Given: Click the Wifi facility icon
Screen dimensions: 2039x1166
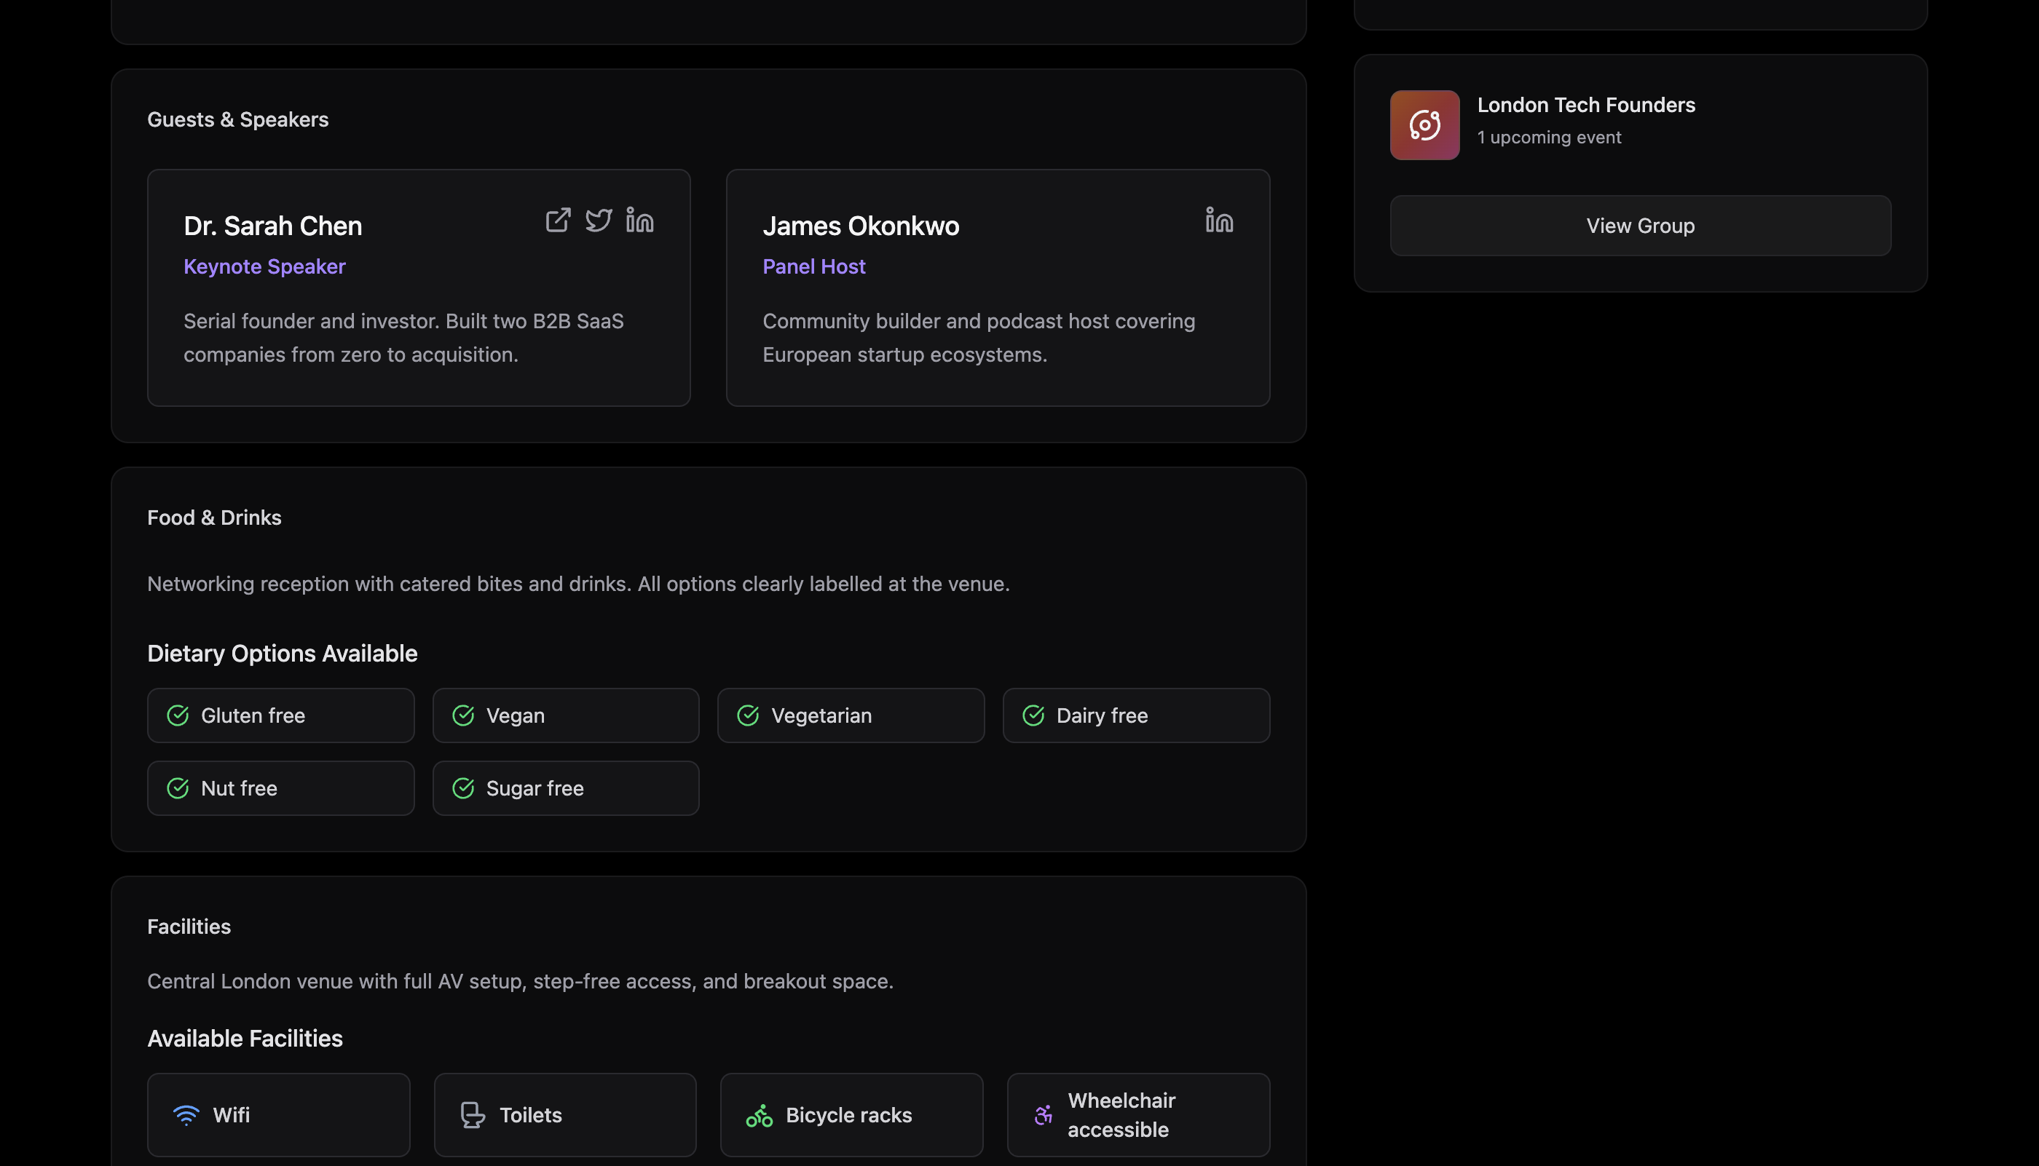Looking at the screenshot, I should [186, 1115].
